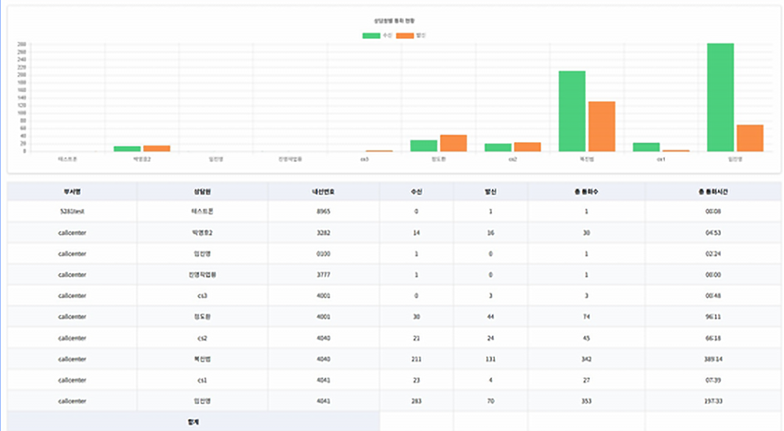Select extension cell 3777
This screenshot has width=784, height=431.
(x=323, y=275)
